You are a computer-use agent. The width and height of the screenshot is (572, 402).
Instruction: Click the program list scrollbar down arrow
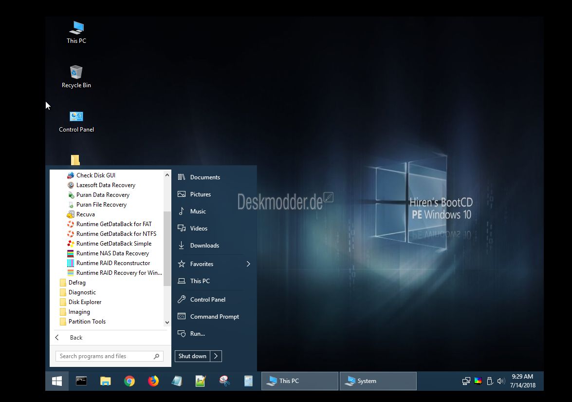(167, 322)
